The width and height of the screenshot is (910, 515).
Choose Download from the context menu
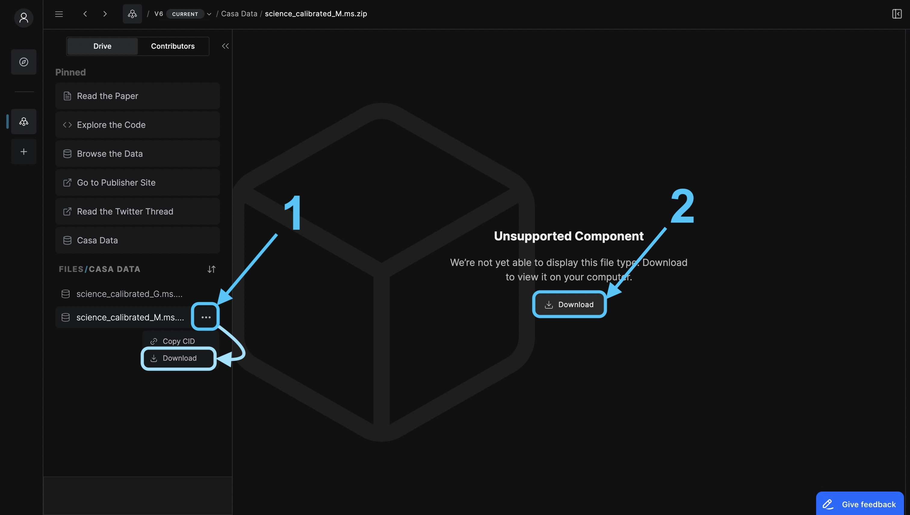click(x=179, y=358)
